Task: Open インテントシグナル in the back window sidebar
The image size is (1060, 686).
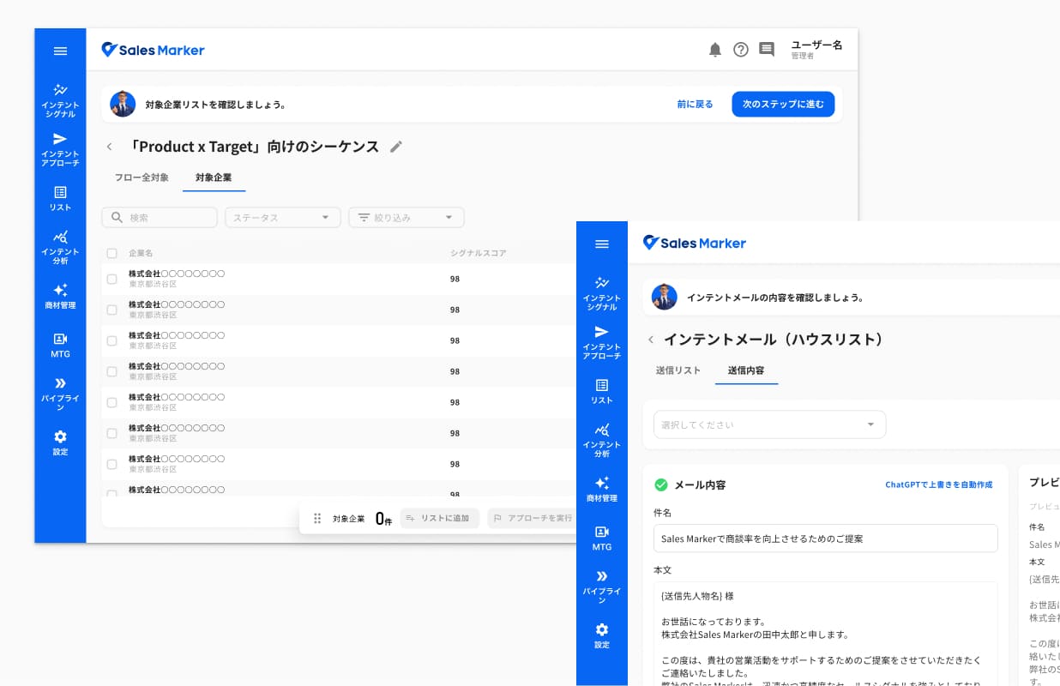Action: click(x=60, y=100)
